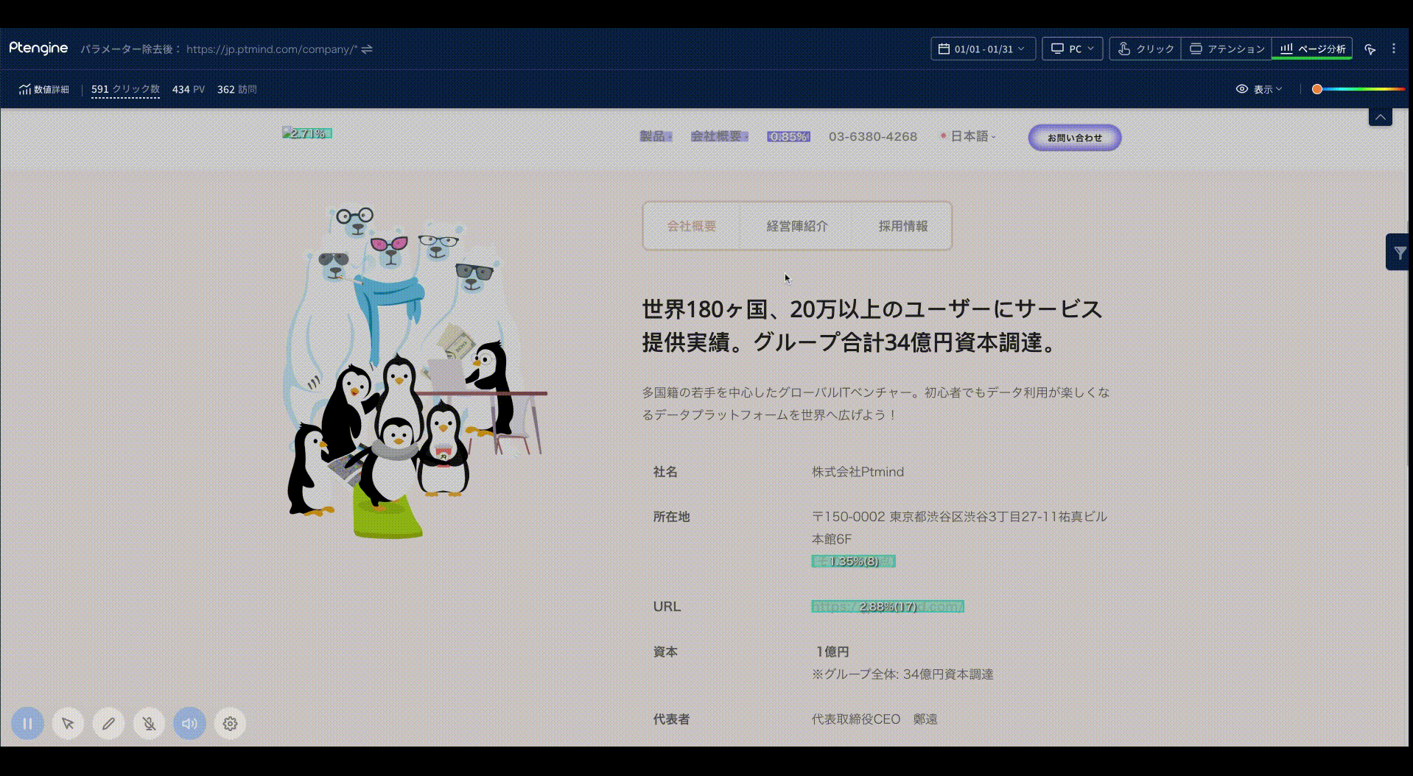Select the pencil annotation tool
This screenshot has width=1413, height=776.
point(108,724)
